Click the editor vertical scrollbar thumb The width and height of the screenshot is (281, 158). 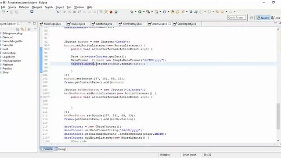278,116
